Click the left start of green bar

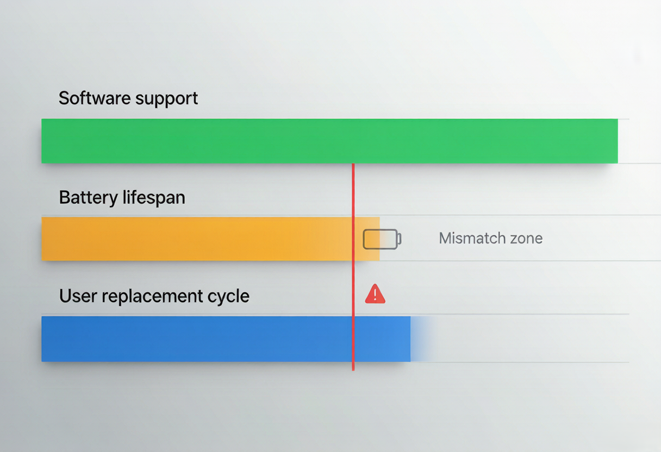click(46, 141)
